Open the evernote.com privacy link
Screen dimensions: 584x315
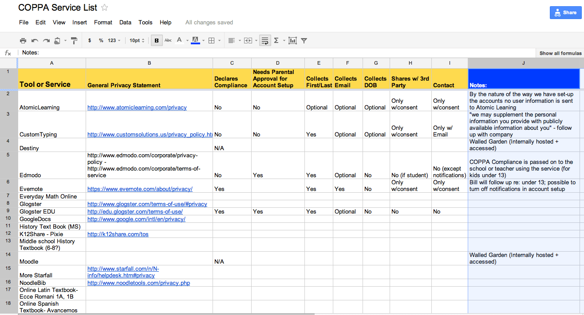pos(140,189)
